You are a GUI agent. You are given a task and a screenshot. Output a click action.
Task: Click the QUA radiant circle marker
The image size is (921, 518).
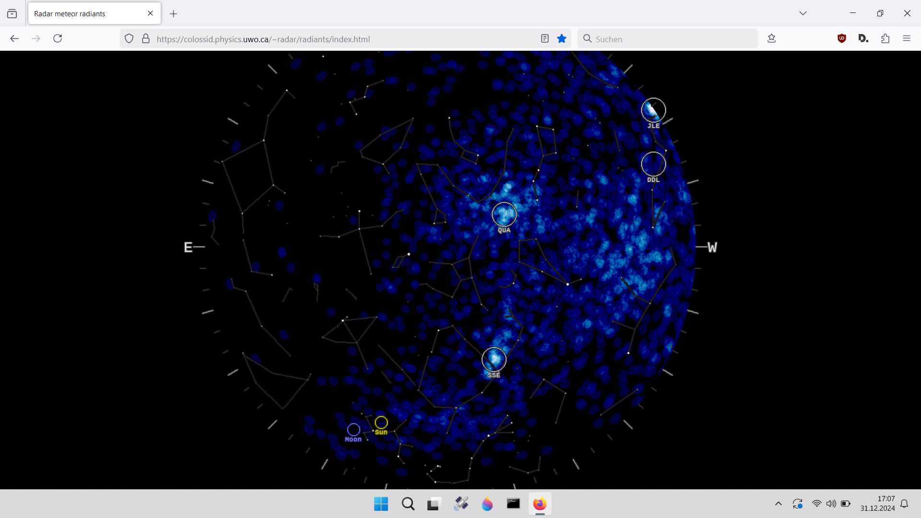[504, 214]
